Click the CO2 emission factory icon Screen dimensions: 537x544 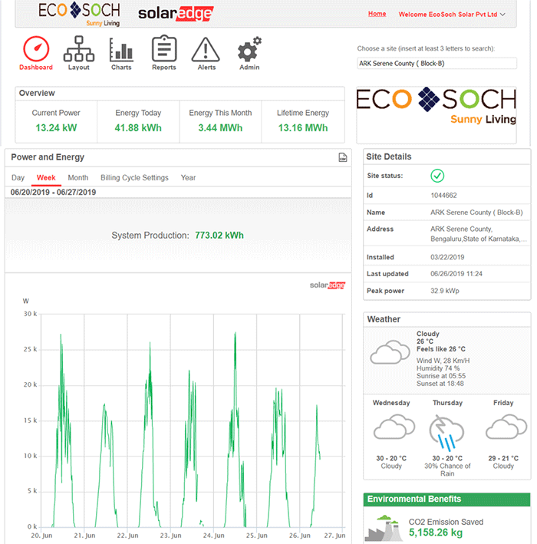pos(385,529)
